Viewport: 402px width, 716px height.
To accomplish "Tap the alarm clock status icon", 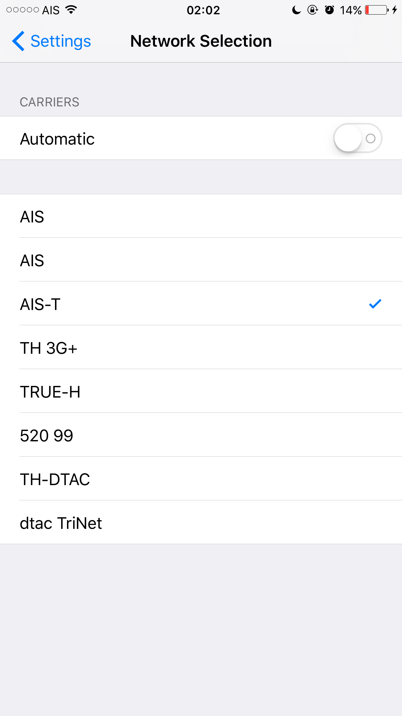I will (329, 10).
